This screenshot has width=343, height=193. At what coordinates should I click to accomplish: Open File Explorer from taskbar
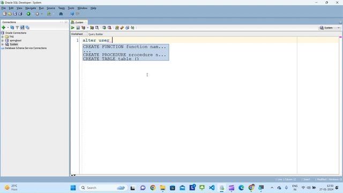click(x=162, y=188)
